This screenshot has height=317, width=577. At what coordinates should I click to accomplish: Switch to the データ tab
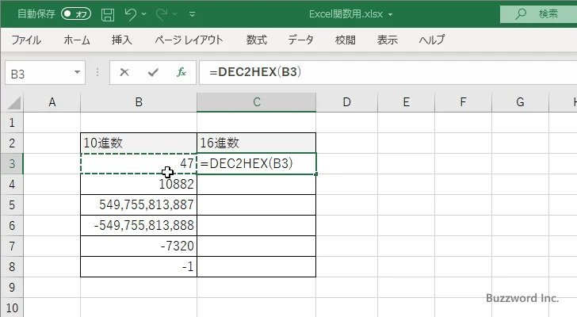(x=300, y=40)
